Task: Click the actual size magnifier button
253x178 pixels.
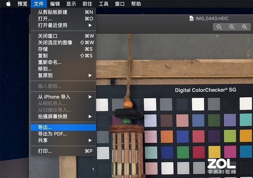Action: point(232,27)
